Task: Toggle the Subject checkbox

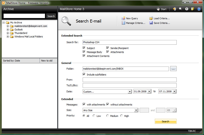Action: pos(84,48)
